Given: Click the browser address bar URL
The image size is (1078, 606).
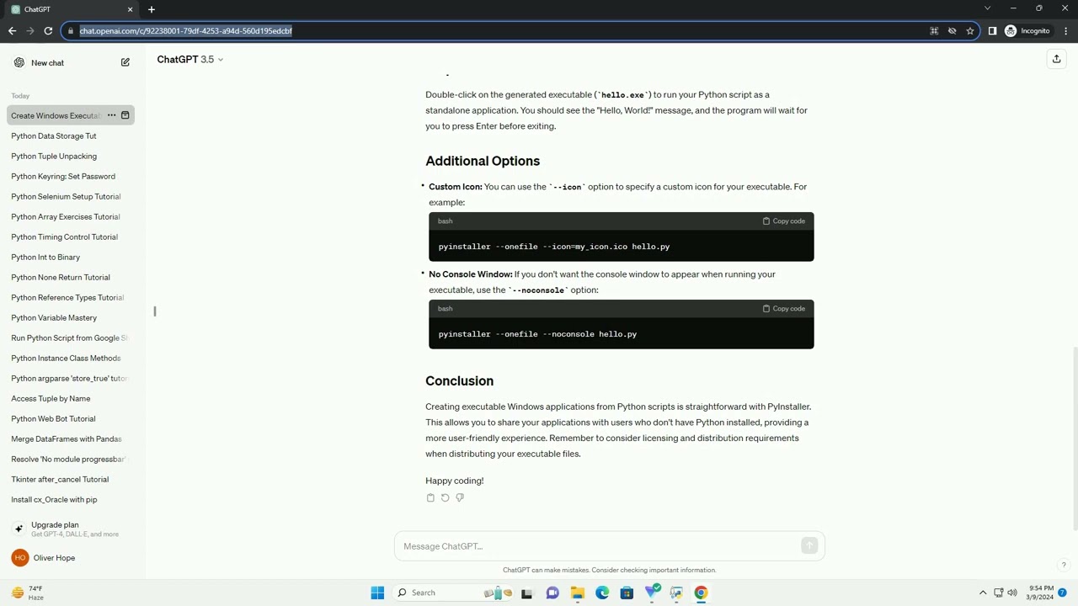Looking at the screenshot, I should tap(186, 31).
